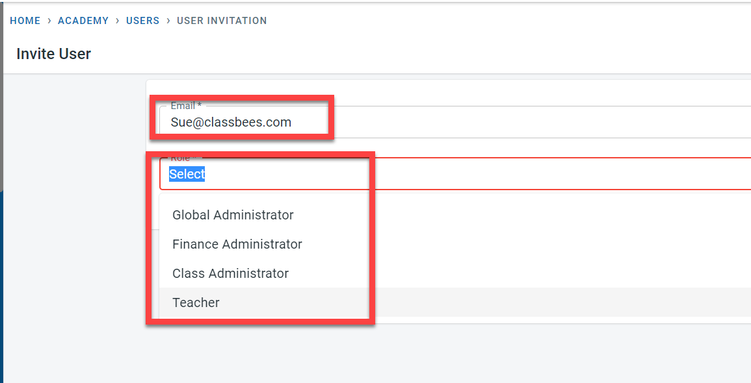Select the Finance Administrator option
Screen dimensions: 751x383
pos(237,244)
